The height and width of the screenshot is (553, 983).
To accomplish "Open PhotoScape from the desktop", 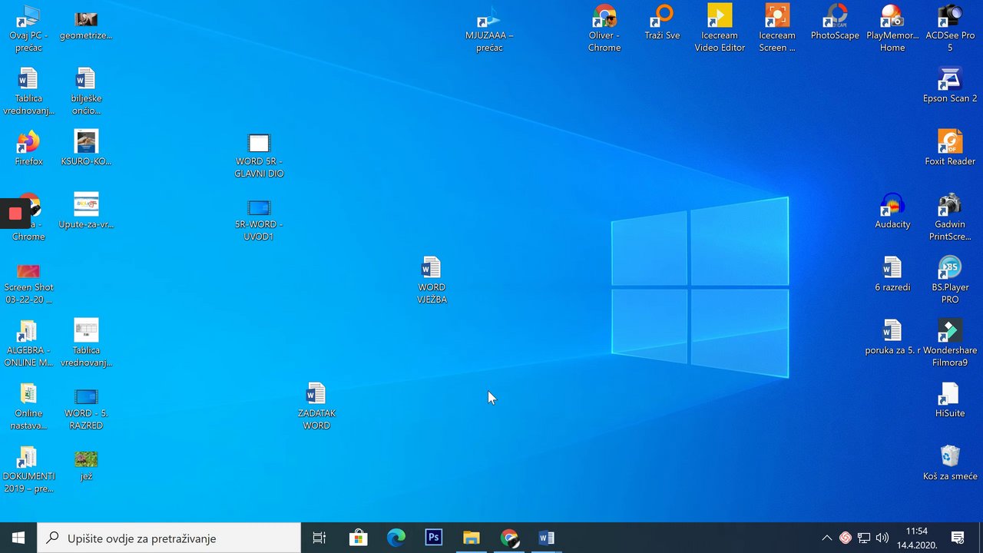I will pos(835,16).
